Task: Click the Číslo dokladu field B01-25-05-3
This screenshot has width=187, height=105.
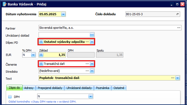Action: (x=153, y=14)
